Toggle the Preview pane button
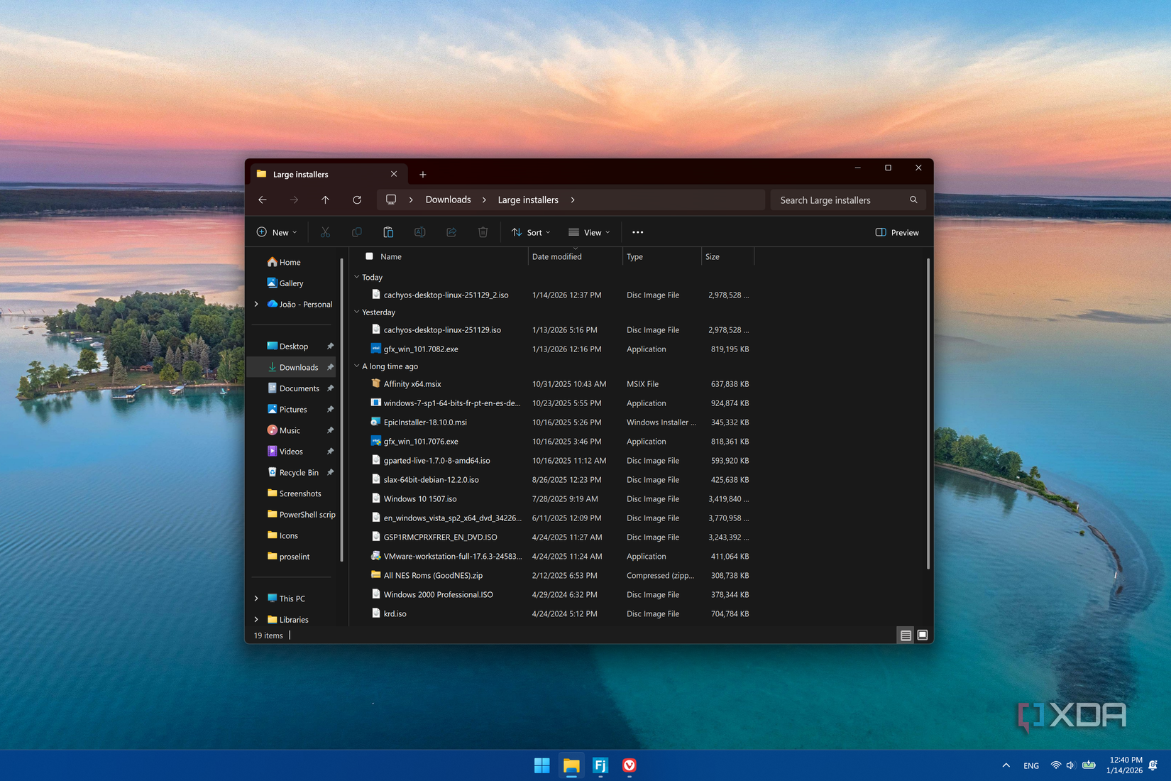Screen dimensions: 1171x781 point(897,232)
